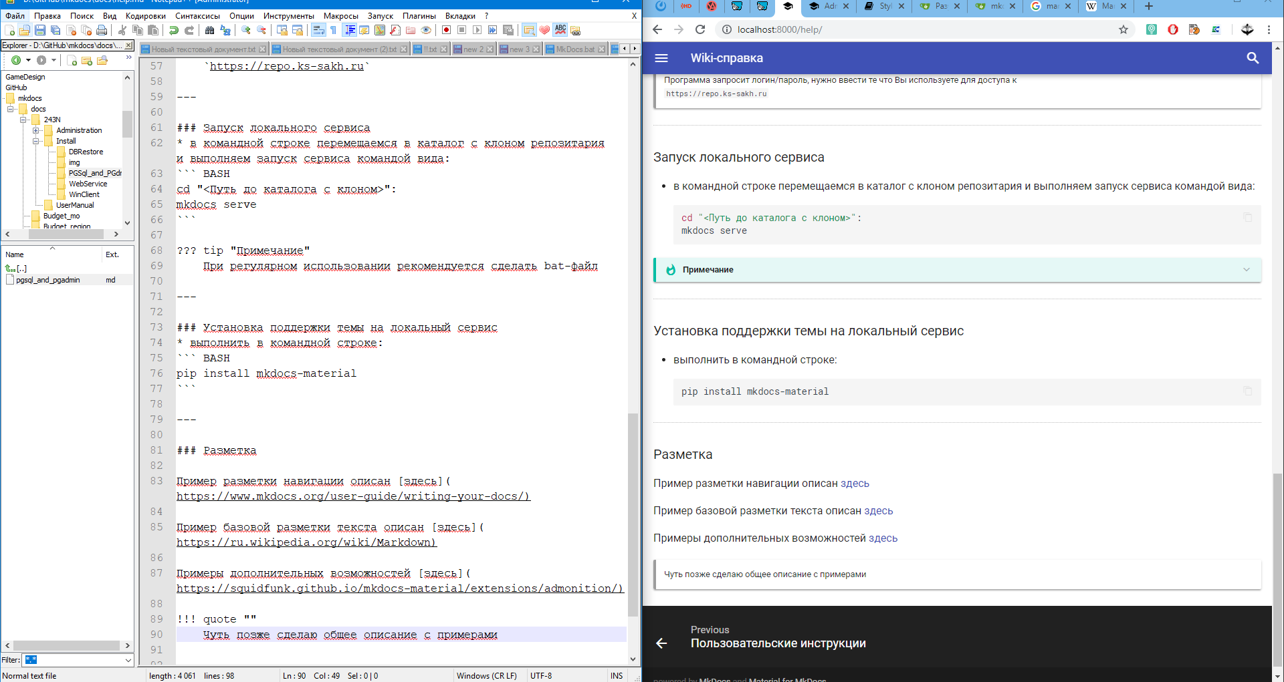Viewport: 1284px width, 682px height.
Task: Open здесь link for additional features examples
Action: (x=883, y=538)
